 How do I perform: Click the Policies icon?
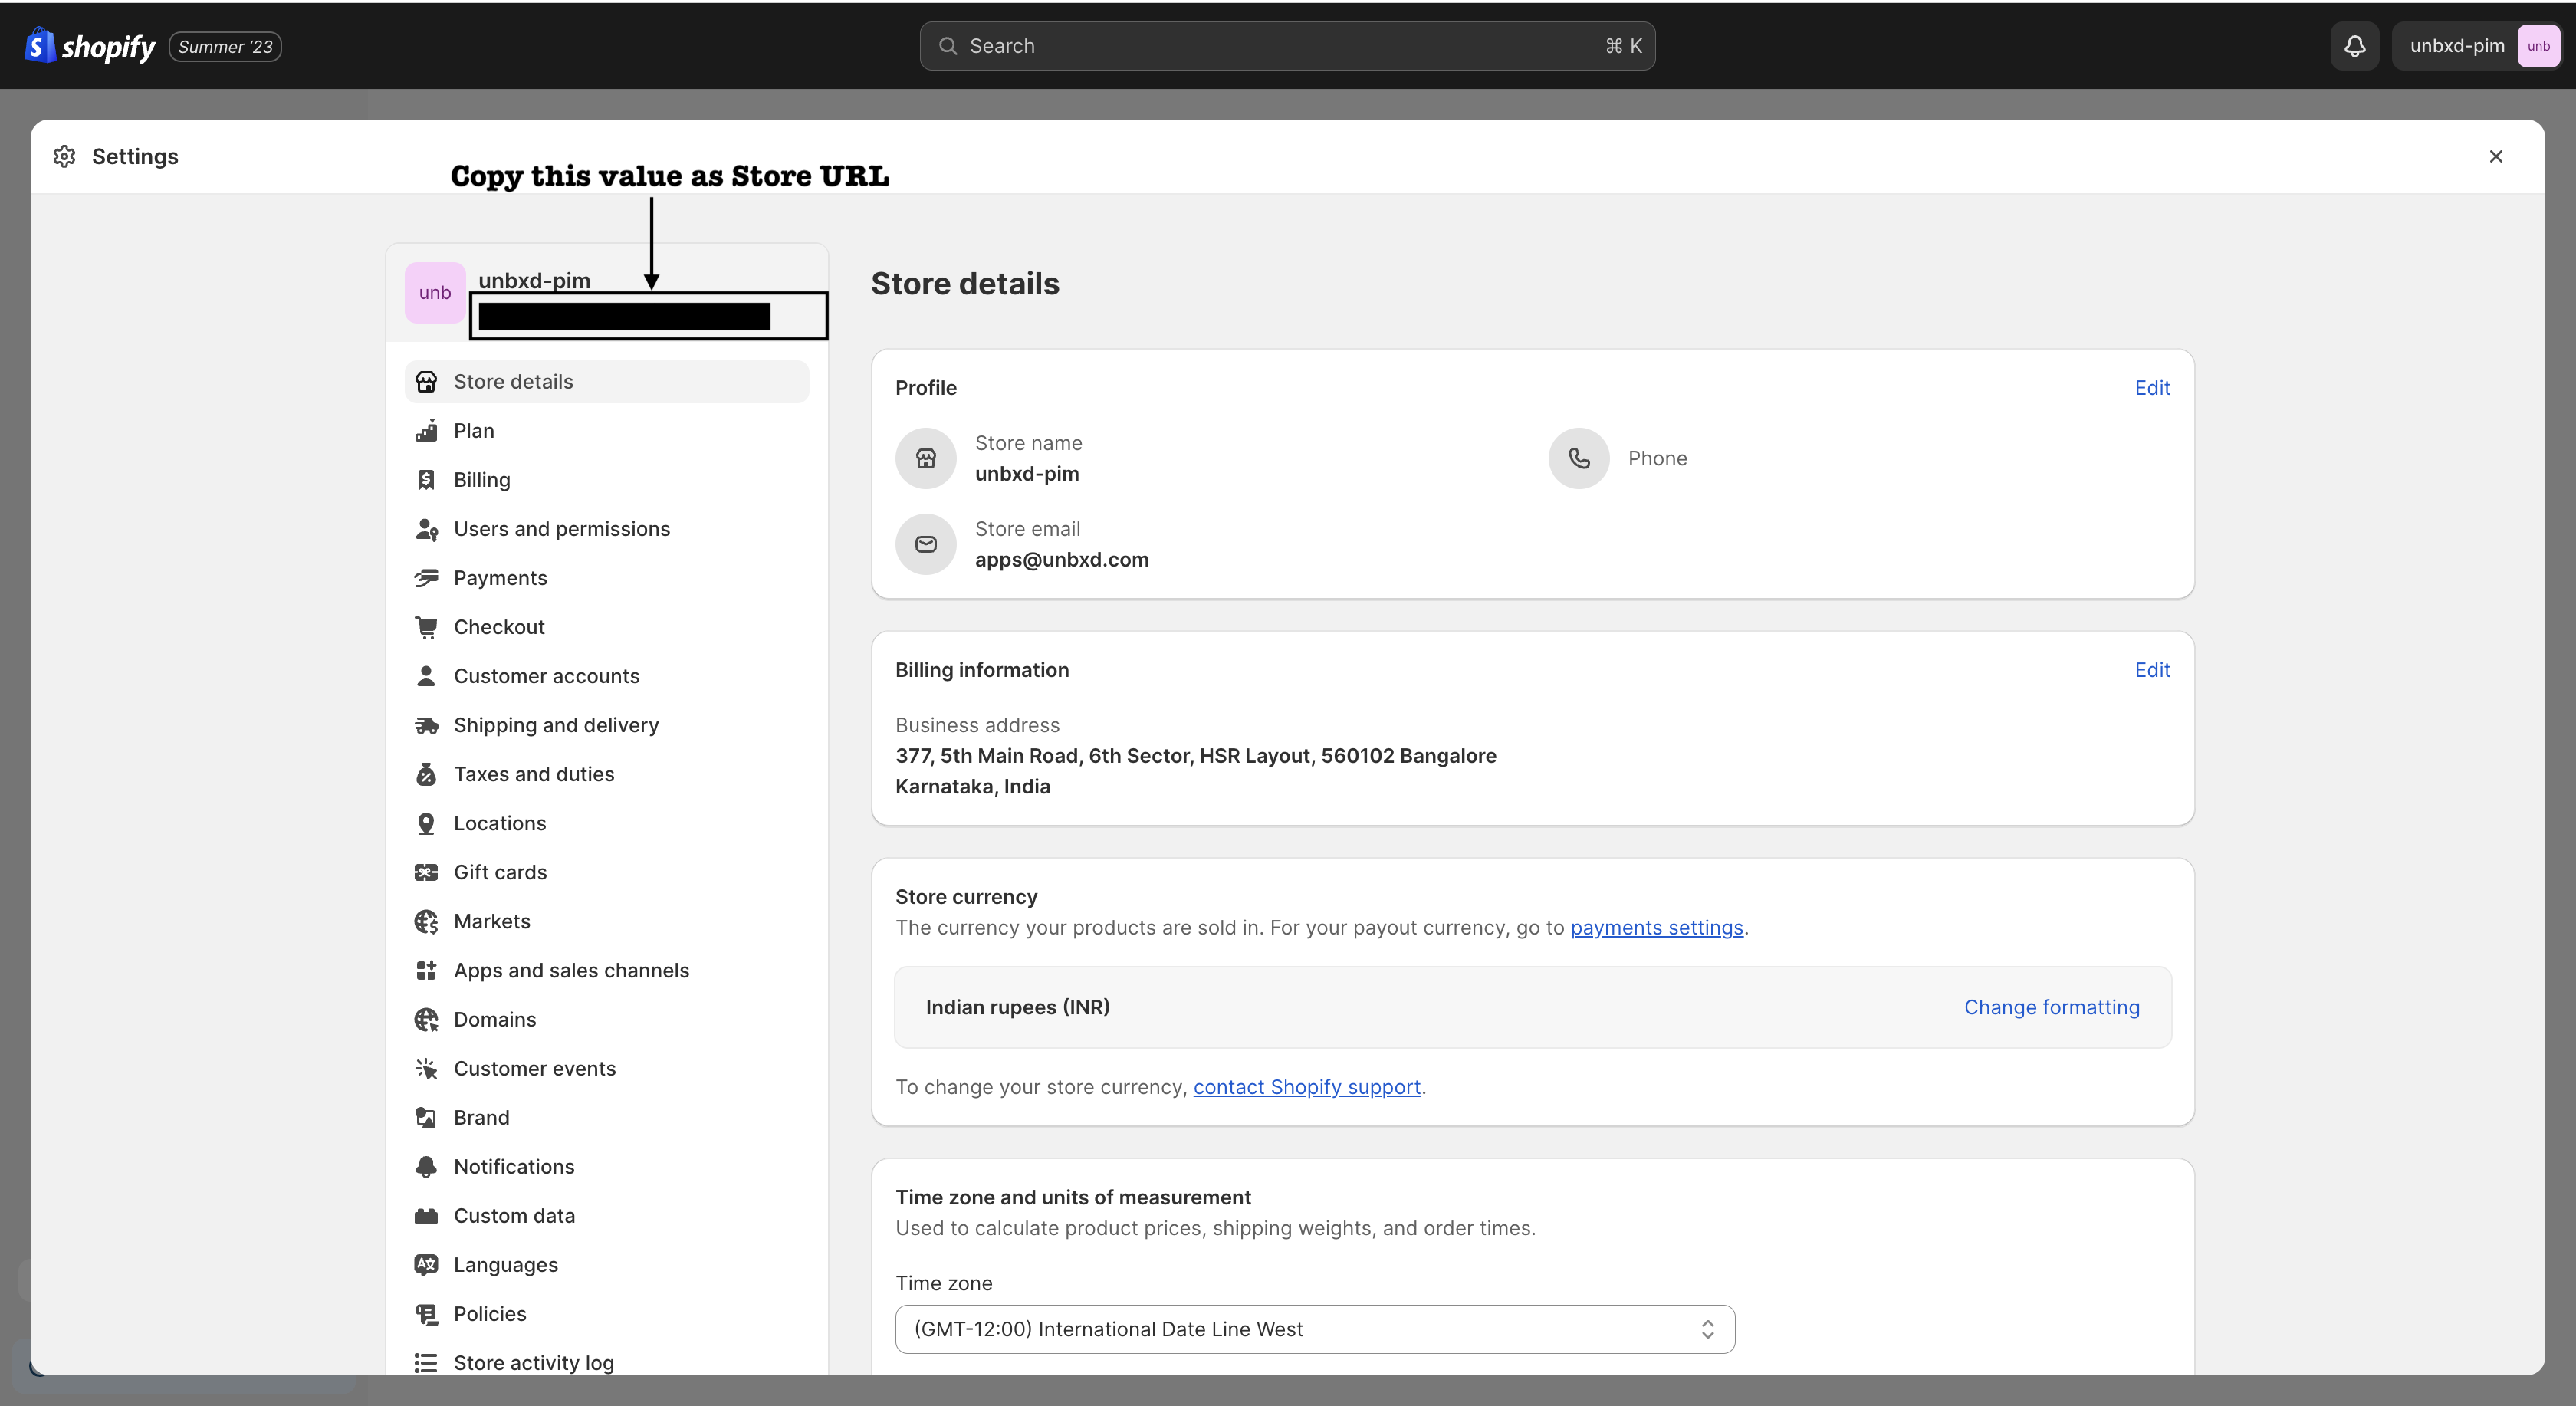click(x=426, y=1313)
